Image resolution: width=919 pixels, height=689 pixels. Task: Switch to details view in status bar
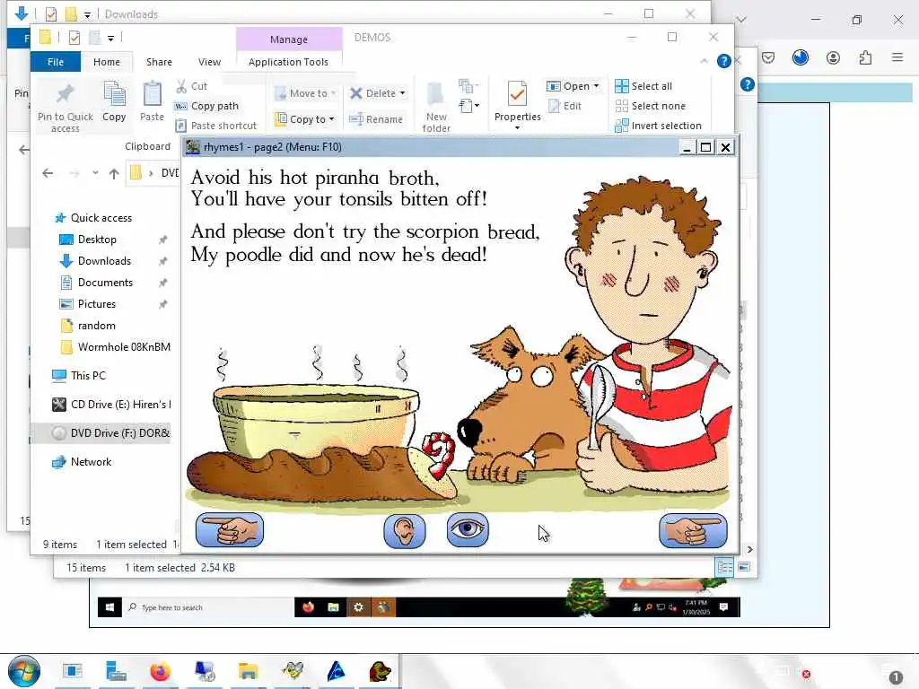[x=724, y=567]
